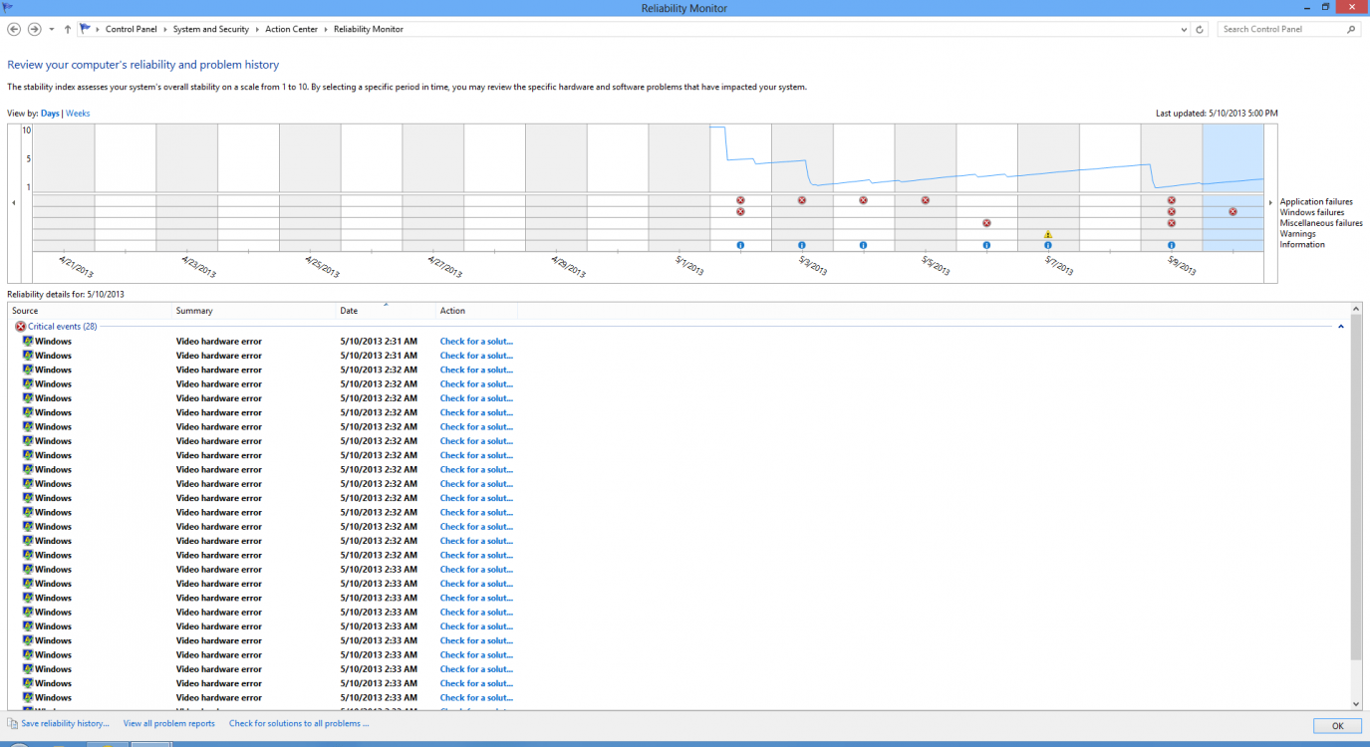The width and height of the screenshot is (1370, 747).
Task: Click the Last updated 5/10/2013 5:00 PM text
Action: (x=1217, y=114)
